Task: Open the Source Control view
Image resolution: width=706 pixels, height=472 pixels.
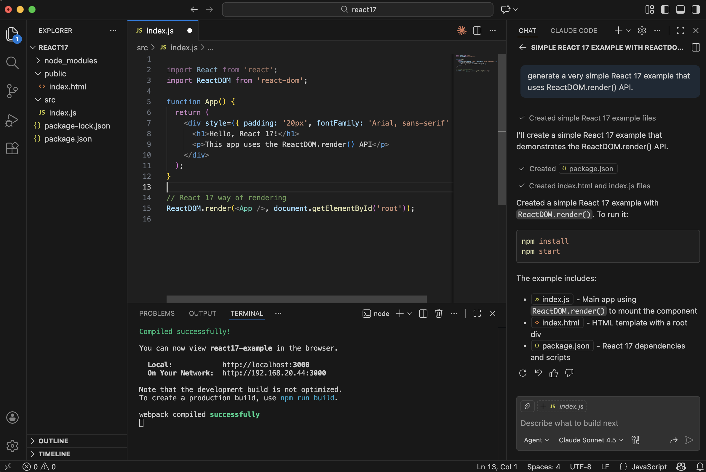Action: tap(12, 91)
